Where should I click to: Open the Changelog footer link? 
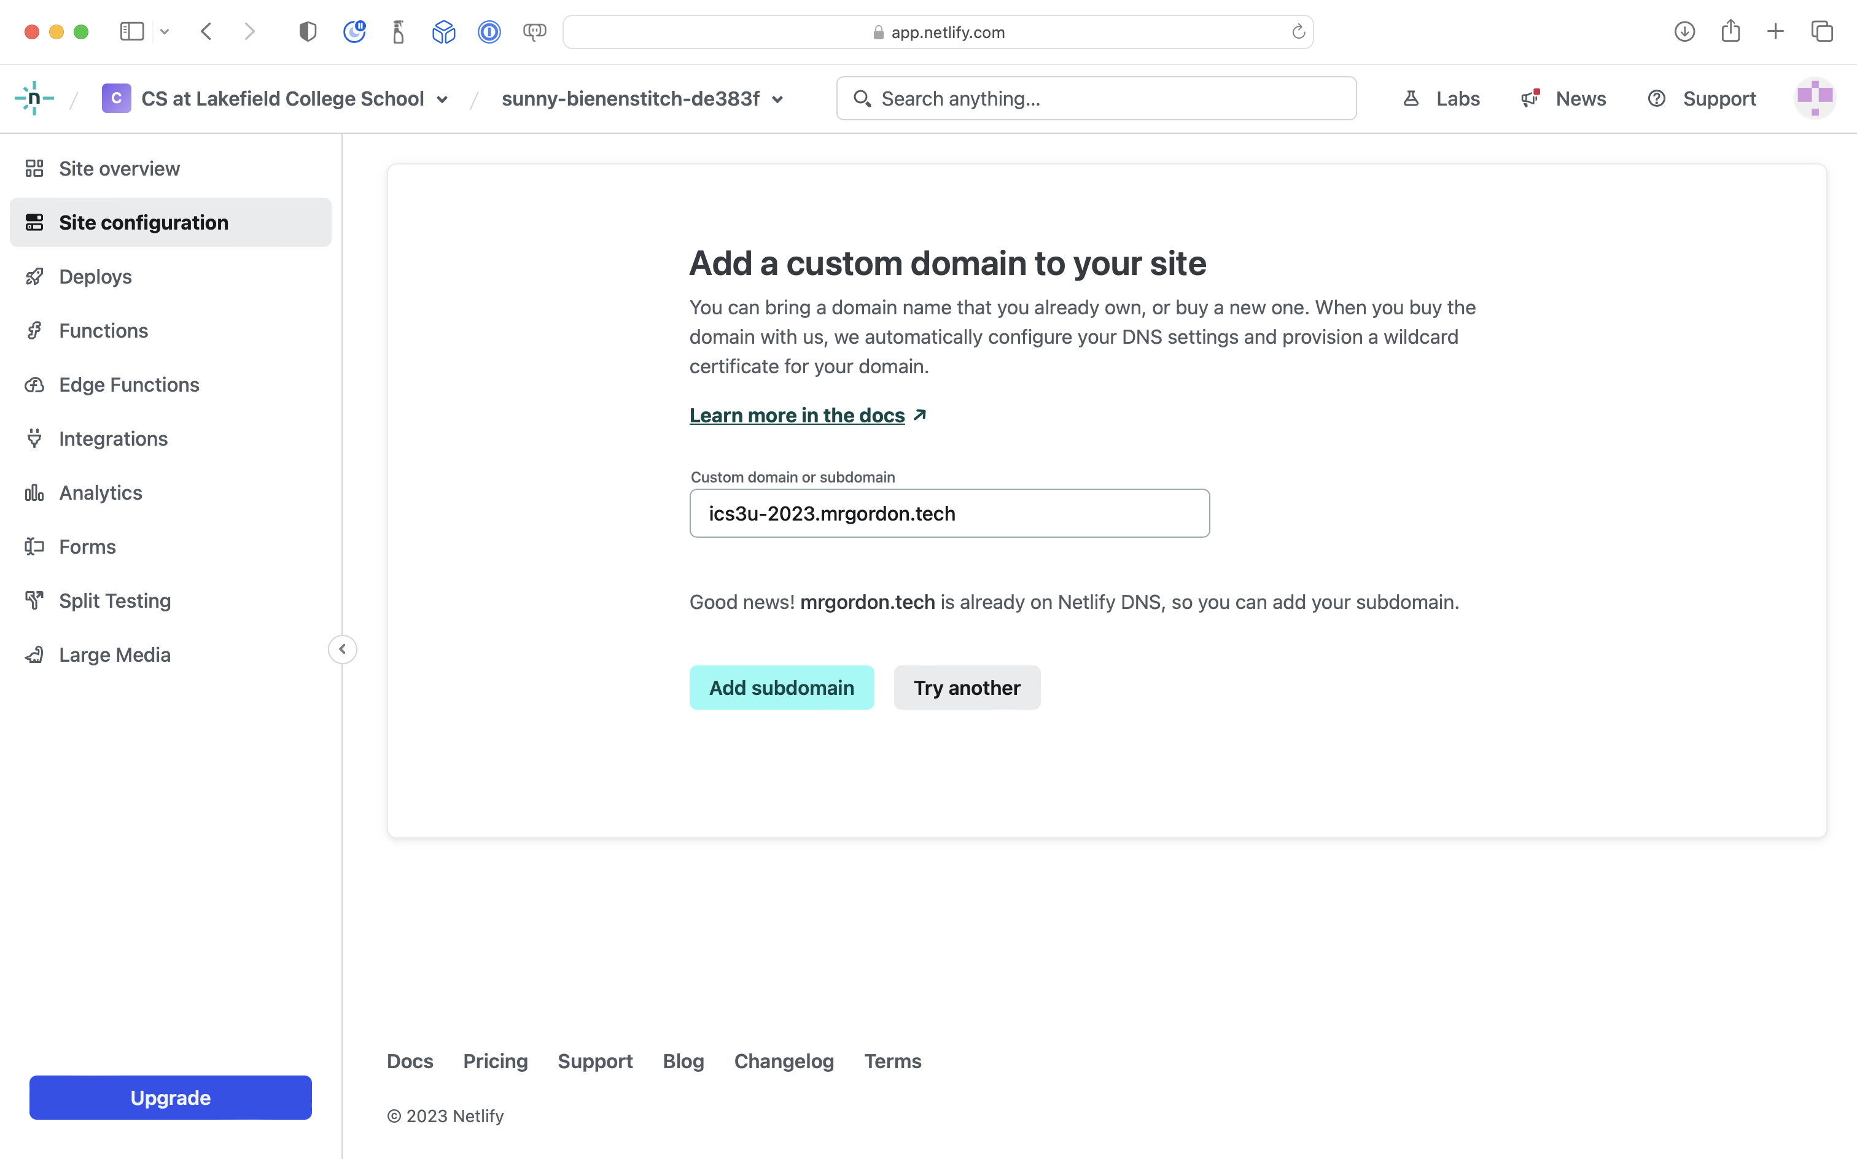point(784,1061)
